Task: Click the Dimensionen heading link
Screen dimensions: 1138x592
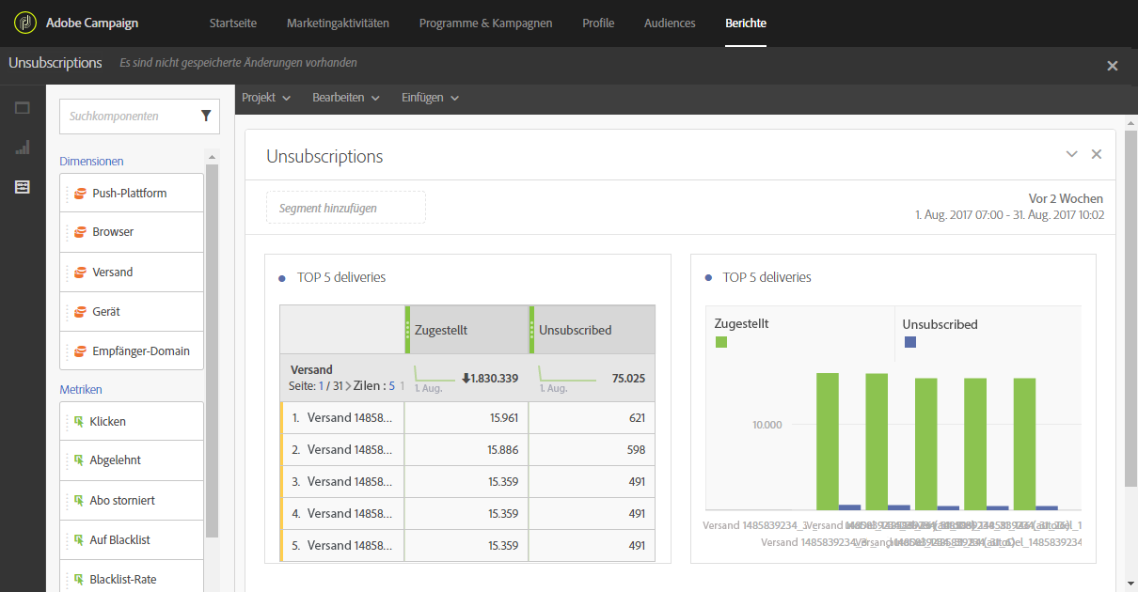Action: tap(91, 162)
